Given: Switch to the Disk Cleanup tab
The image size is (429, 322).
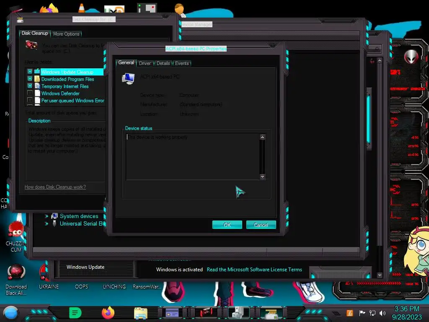Looking at the screenshot, I should click(x=35, y=33).
